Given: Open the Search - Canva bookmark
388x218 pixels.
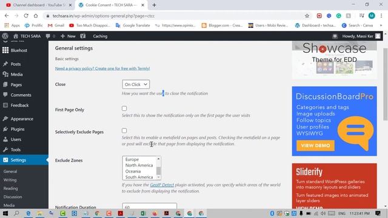Looking at the screenshot, I should pos(357,25).
